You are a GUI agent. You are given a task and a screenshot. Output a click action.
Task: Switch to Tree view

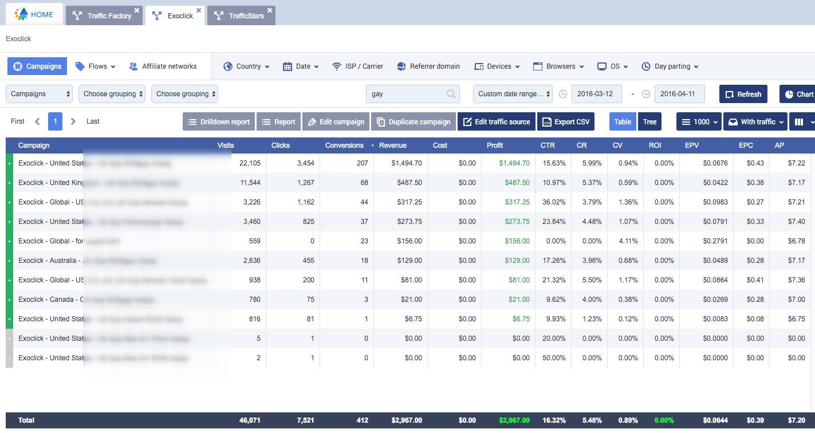click(x=649, y=121)
